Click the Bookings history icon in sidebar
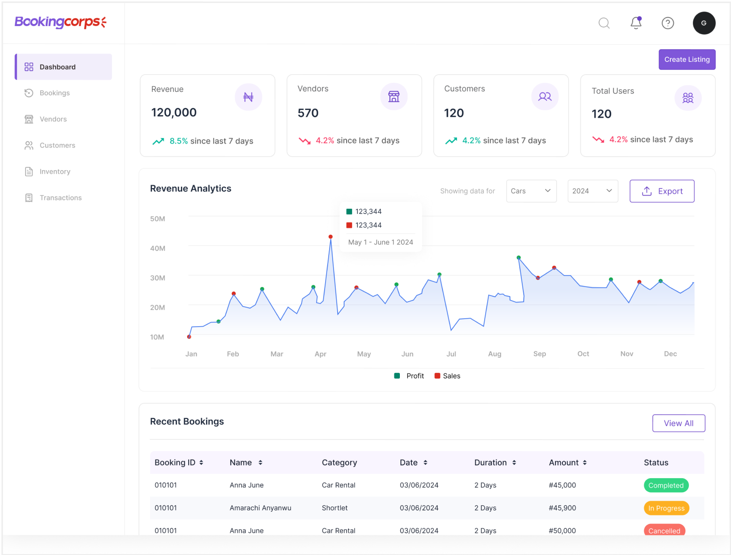 [x=29, y=93]
